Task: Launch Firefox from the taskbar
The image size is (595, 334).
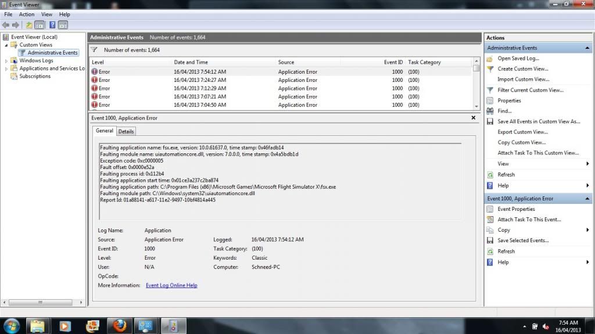Action: point(119,325)
